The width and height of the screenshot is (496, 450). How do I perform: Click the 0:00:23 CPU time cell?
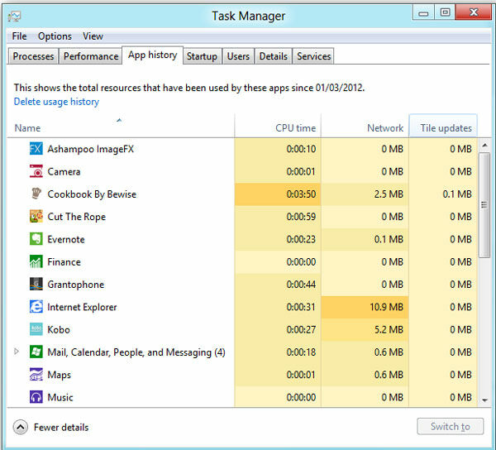pos(278,239)
